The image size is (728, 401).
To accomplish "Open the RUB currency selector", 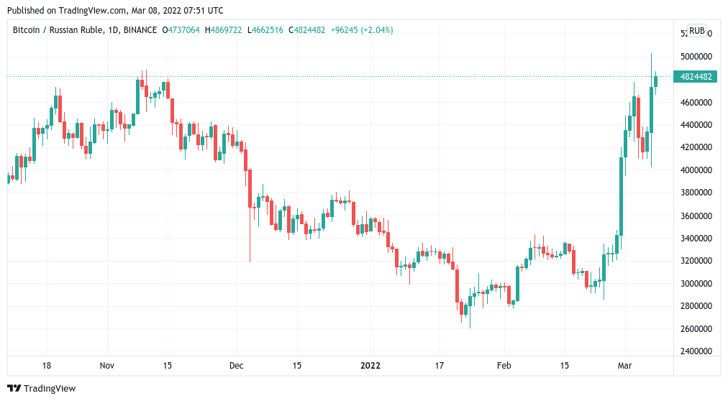I will 696,31.
